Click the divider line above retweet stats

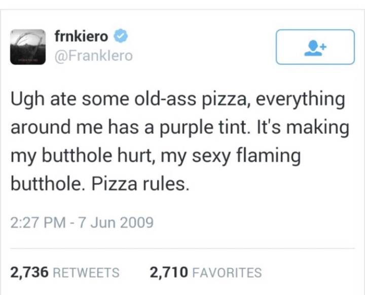(182, 248)
